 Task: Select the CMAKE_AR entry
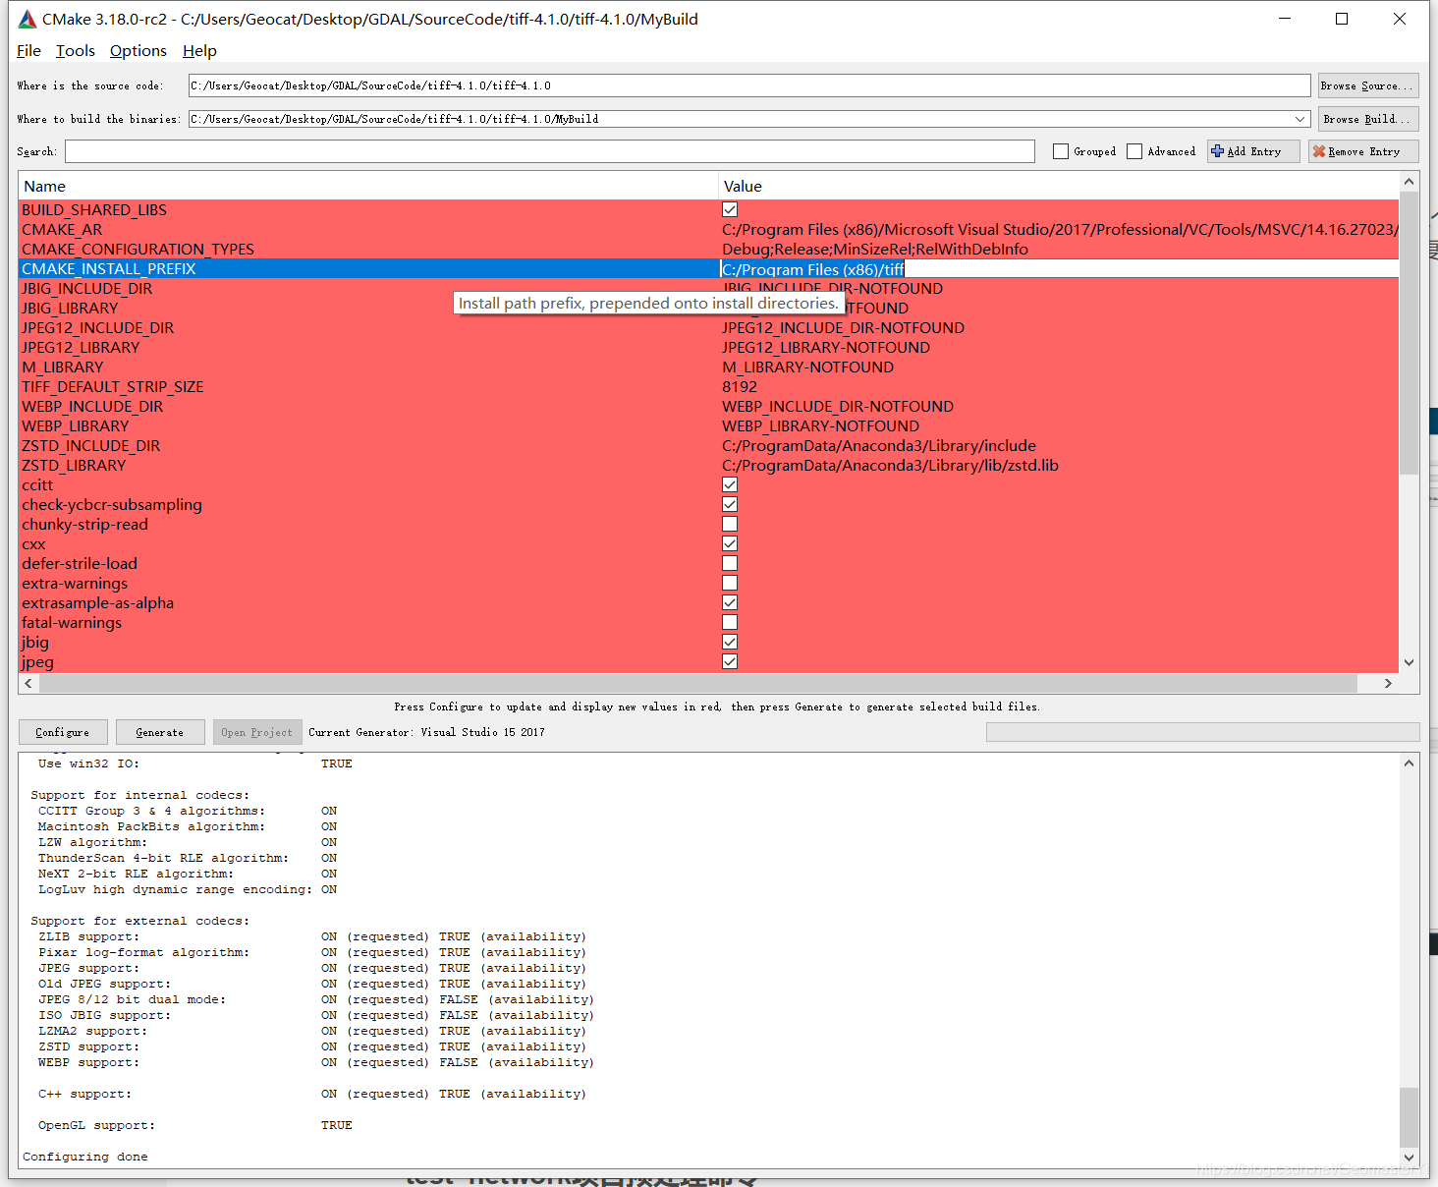(62, 230)
